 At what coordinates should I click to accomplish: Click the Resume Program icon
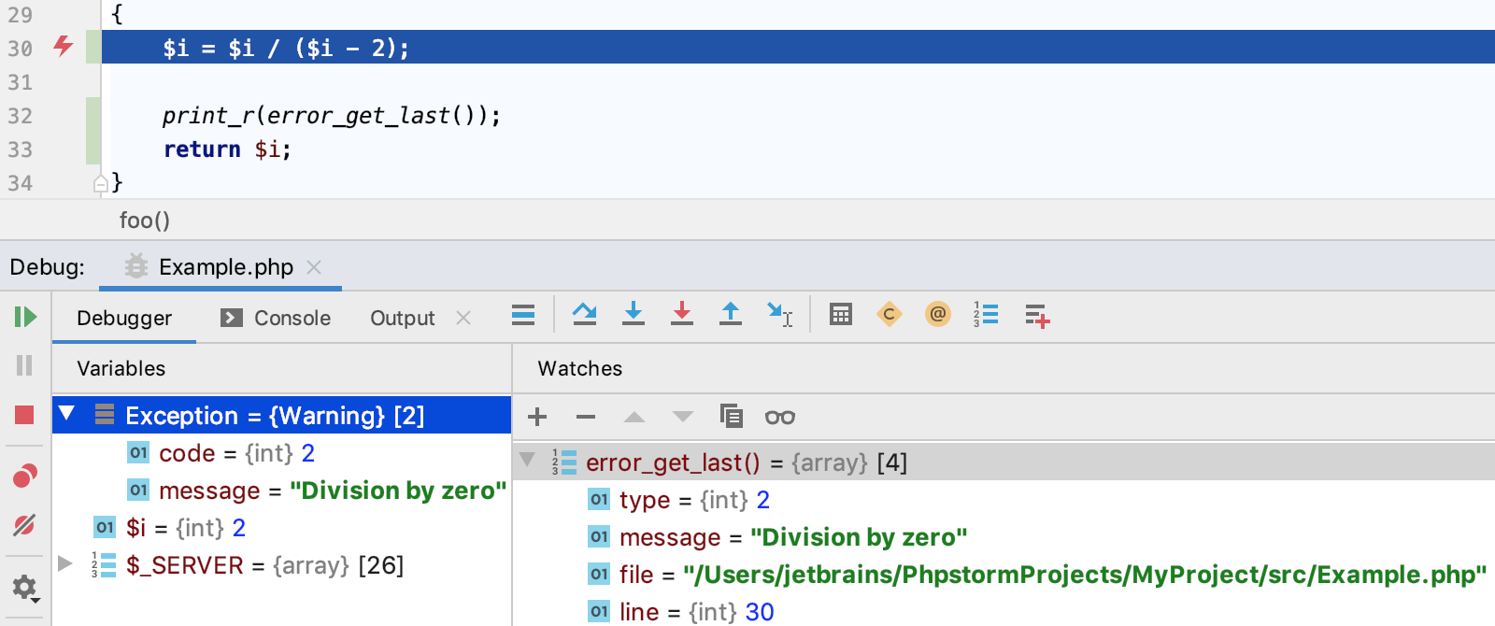(x=25, y=317)
